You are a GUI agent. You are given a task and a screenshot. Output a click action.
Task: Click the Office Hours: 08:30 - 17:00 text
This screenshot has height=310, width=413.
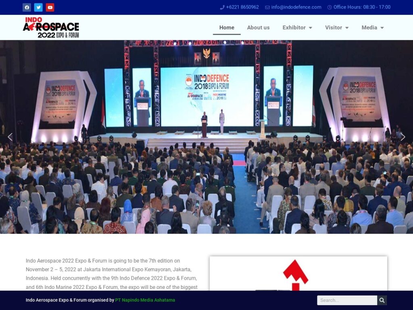click(362, 7)
